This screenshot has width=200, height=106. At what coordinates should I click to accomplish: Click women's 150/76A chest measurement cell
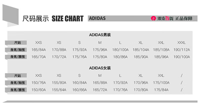(x=39, y=83)
